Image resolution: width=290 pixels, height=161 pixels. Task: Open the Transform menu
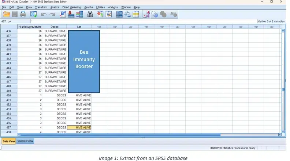pyautogui.click(x=41, y=7)
